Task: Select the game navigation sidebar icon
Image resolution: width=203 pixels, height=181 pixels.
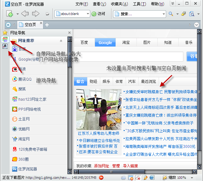Action: (5, 46)
